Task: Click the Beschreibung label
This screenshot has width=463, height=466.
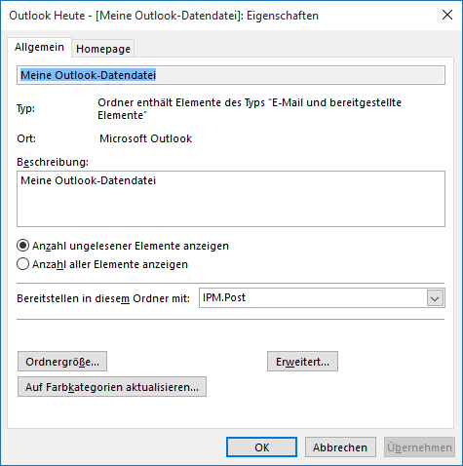Action: click(53, 162)
